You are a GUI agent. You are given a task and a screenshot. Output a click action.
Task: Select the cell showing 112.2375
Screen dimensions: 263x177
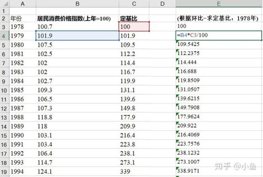pos(219,54)
